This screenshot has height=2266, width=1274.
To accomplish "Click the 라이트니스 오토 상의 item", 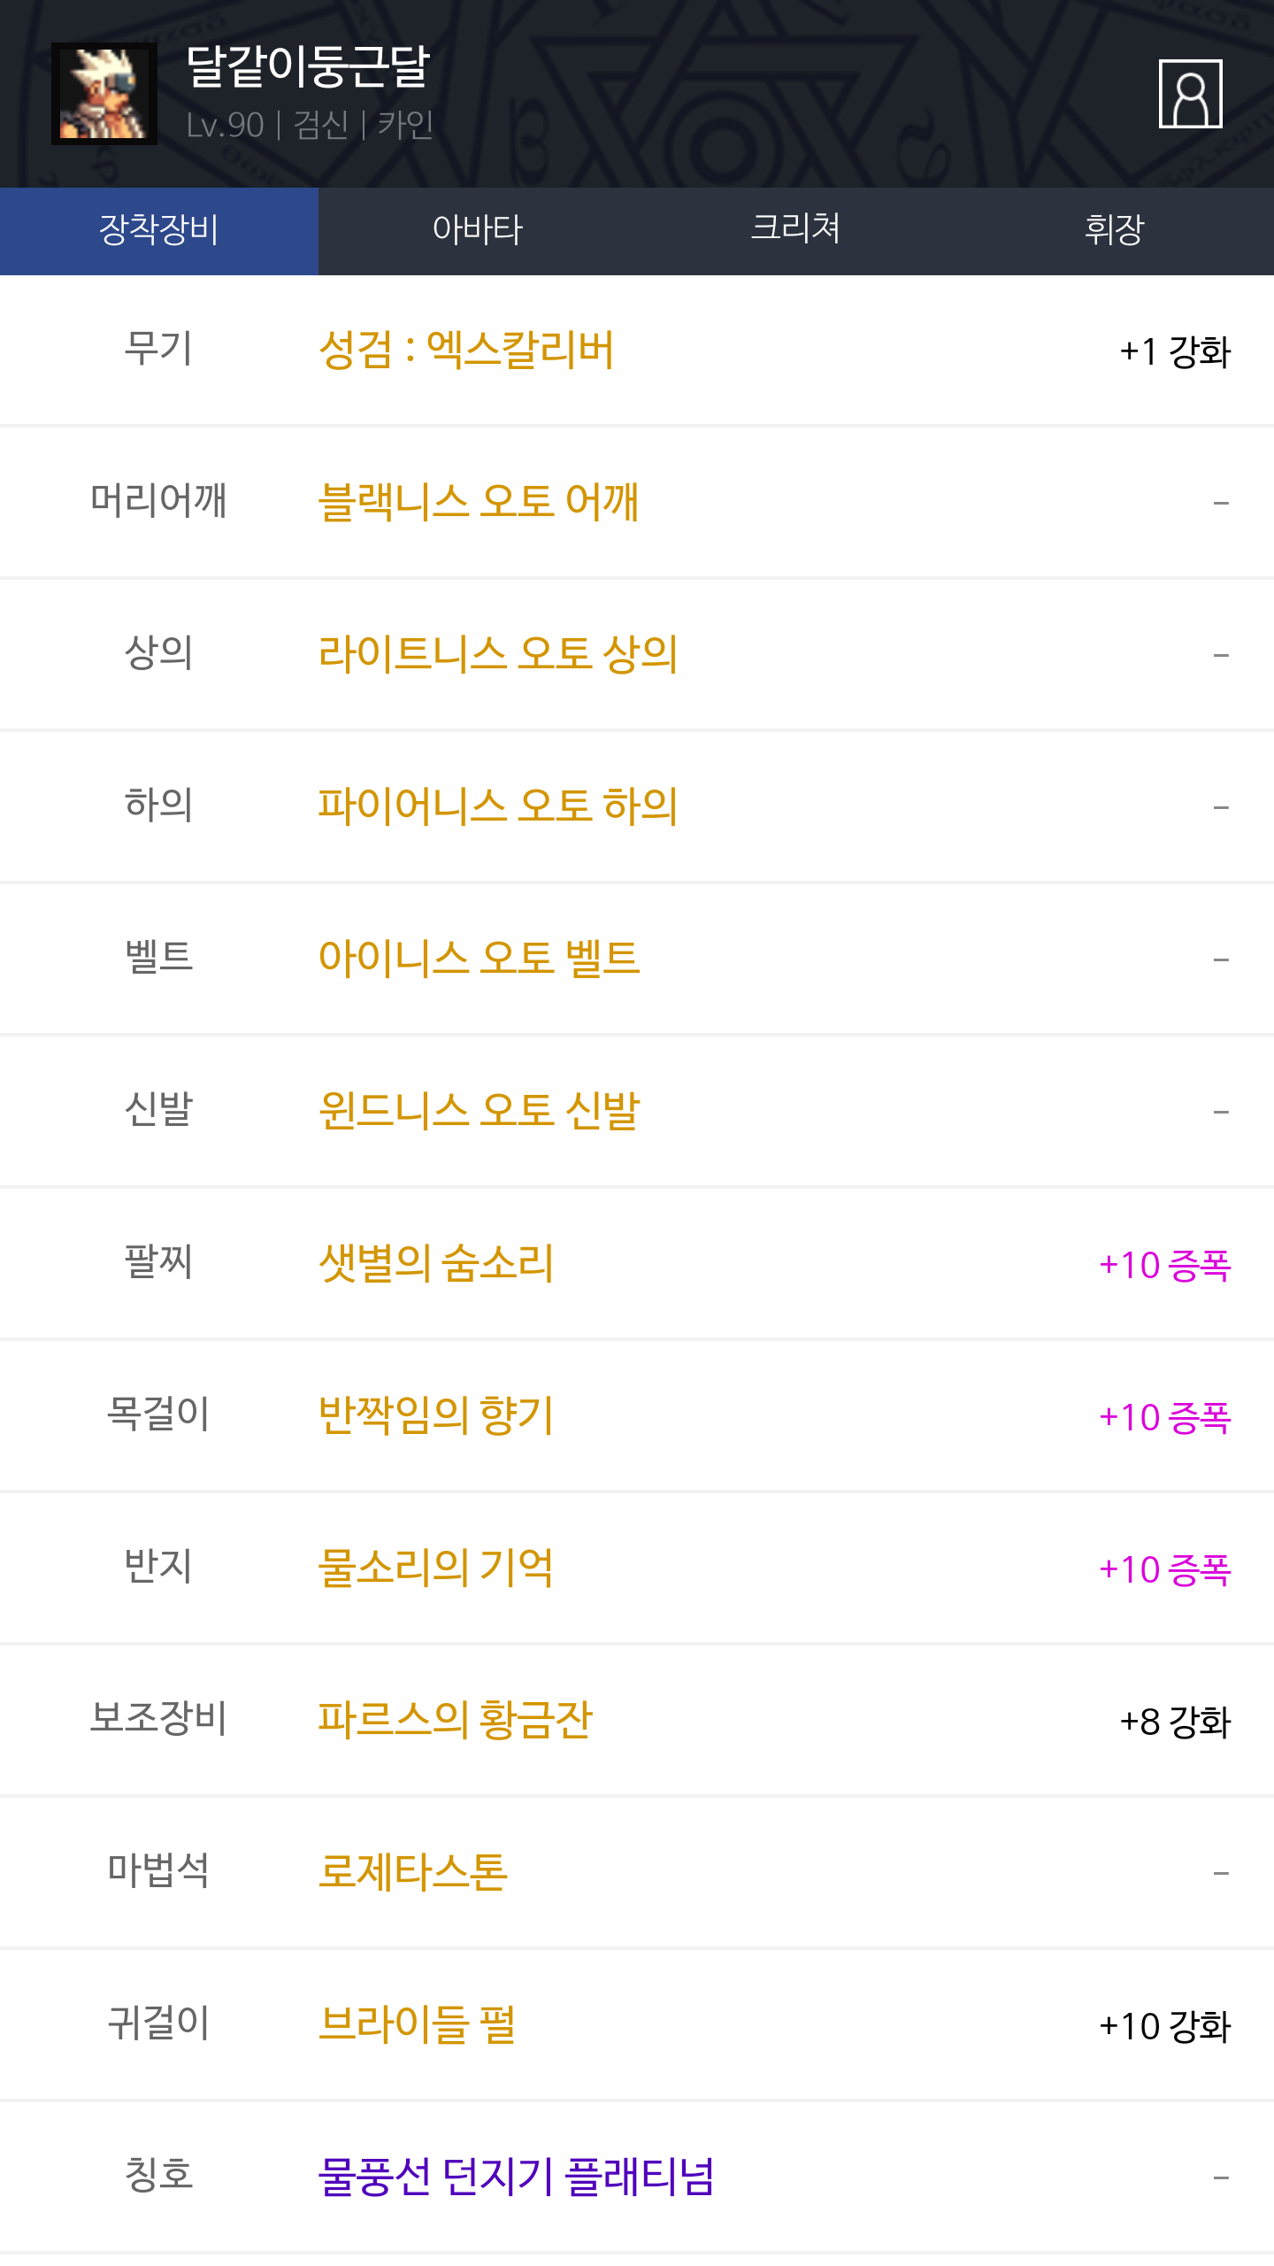I will pyautogui.click(x=498, y=655).
